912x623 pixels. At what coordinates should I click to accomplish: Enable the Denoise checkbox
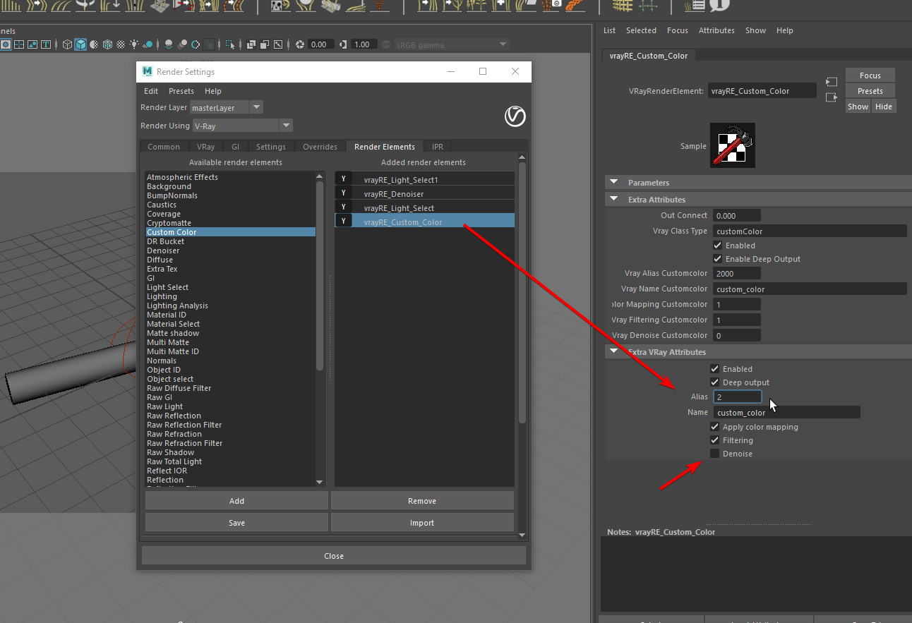715,454
